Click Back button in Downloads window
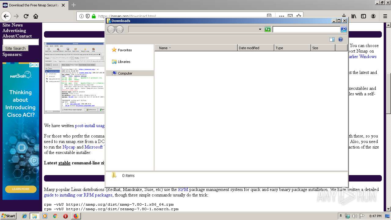This screenshot has width=391, height=220. coord(111,29)
